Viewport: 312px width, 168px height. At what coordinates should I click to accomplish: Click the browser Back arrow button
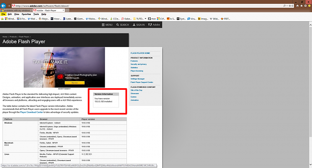(3, 5)
